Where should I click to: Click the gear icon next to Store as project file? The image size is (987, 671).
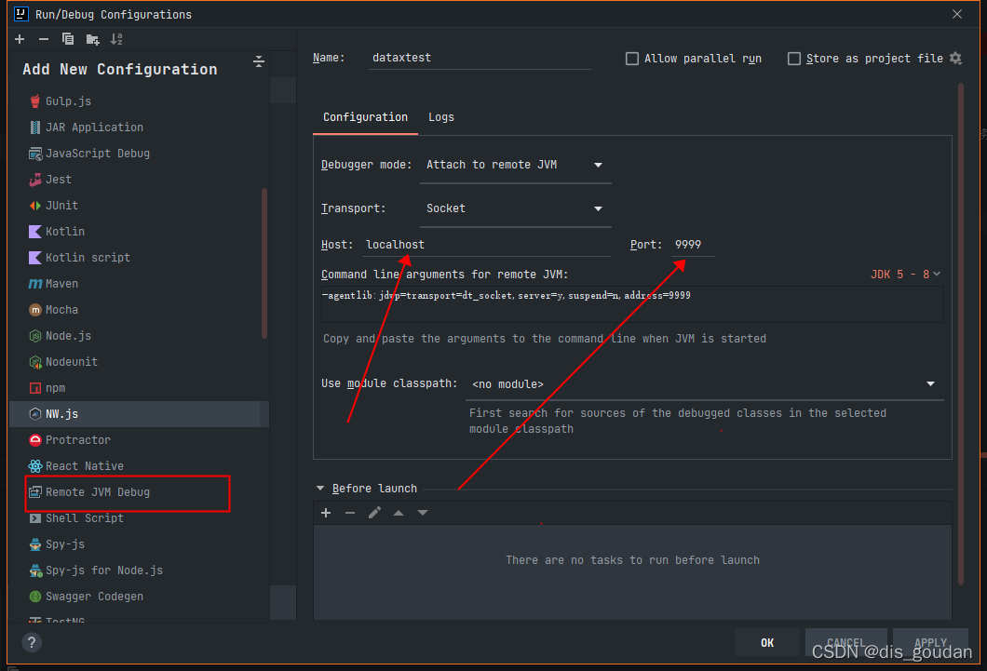pyautogui.click(x=955, y=59)
